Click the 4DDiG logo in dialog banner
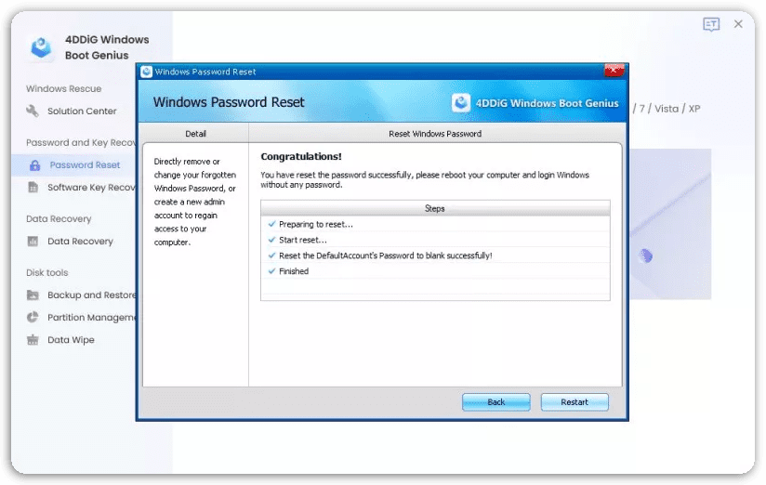 tap(461, 102)
